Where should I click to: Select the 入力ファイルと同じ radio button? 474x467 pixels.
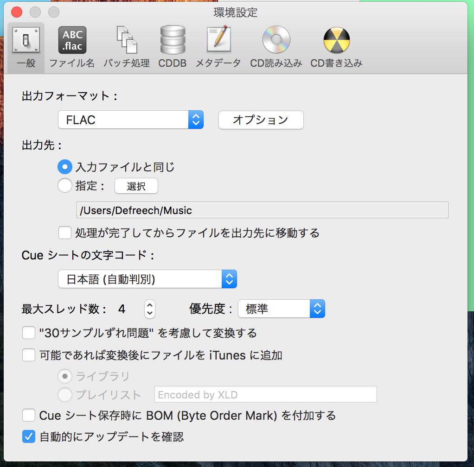(x=65, y=166)
